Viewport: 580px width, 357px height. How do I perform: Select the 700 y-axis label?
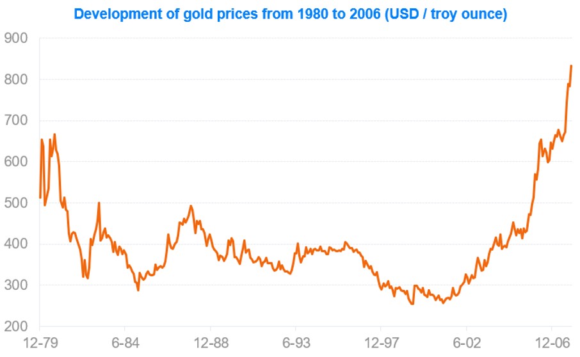click(16, 121)
